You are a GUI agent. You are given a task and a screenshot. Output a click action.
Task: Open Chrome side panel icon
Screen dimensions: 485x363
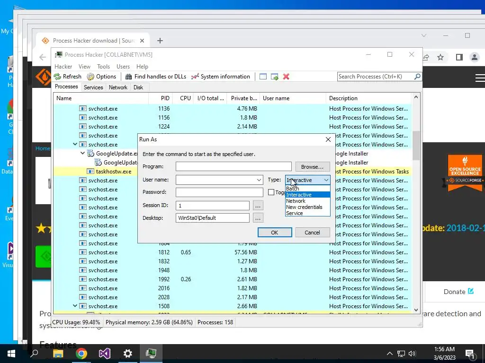pyautogui.click(x=459, y=57)
